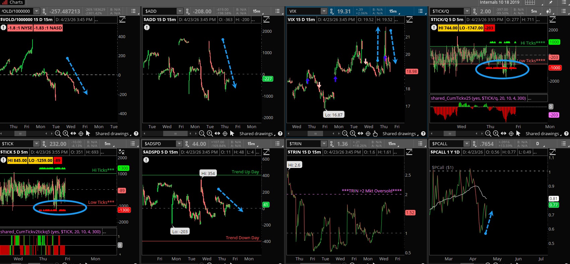Open chart style icon in $TICK/Q header

[x=549, y=11]
